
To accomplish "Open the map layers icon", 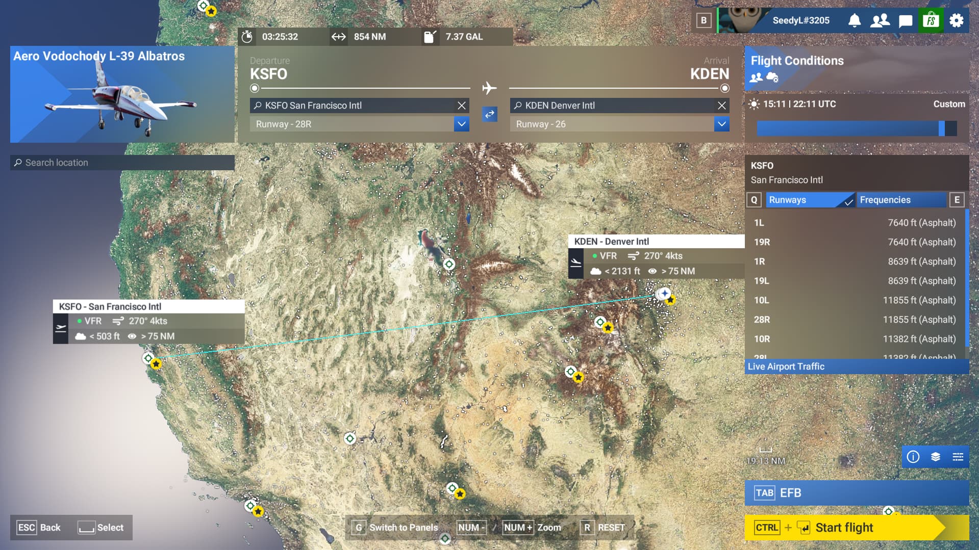I will click(x=936, y=457).
